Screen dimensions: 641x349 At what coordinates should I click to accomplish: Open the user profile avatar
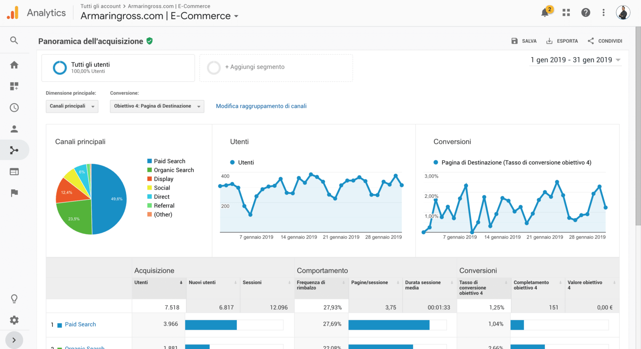click(623, 12)
